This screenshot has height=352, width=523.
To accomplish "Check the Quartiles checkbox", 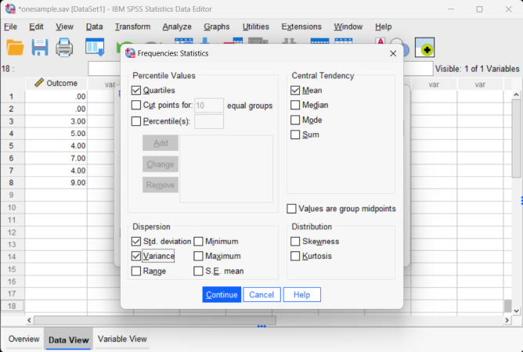I will (136, 90).
